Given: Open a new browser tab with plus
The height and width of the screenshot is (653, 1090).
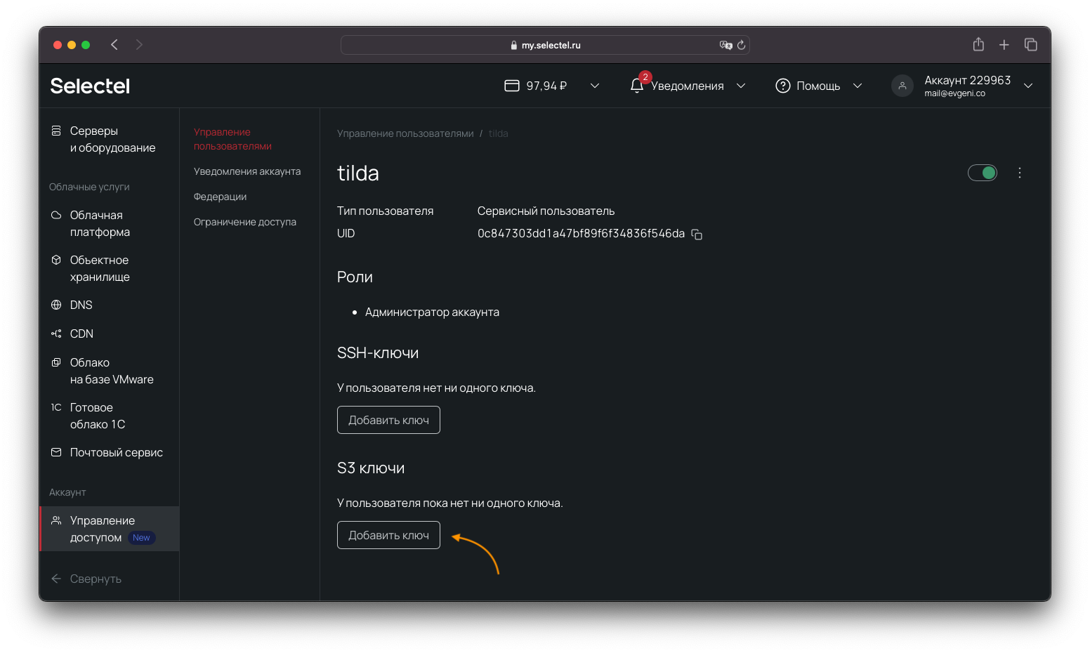Looking at the screenshot, I should click(x=1004, y=45).
